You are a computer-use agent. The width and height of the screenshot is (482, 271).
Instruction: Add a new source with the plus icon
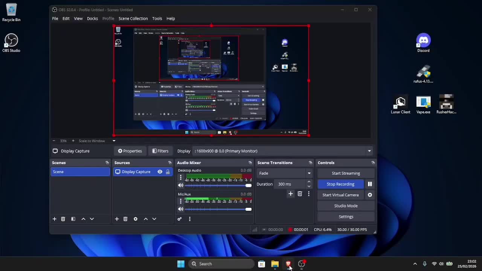pyautogui.click(x=117, y=219)
